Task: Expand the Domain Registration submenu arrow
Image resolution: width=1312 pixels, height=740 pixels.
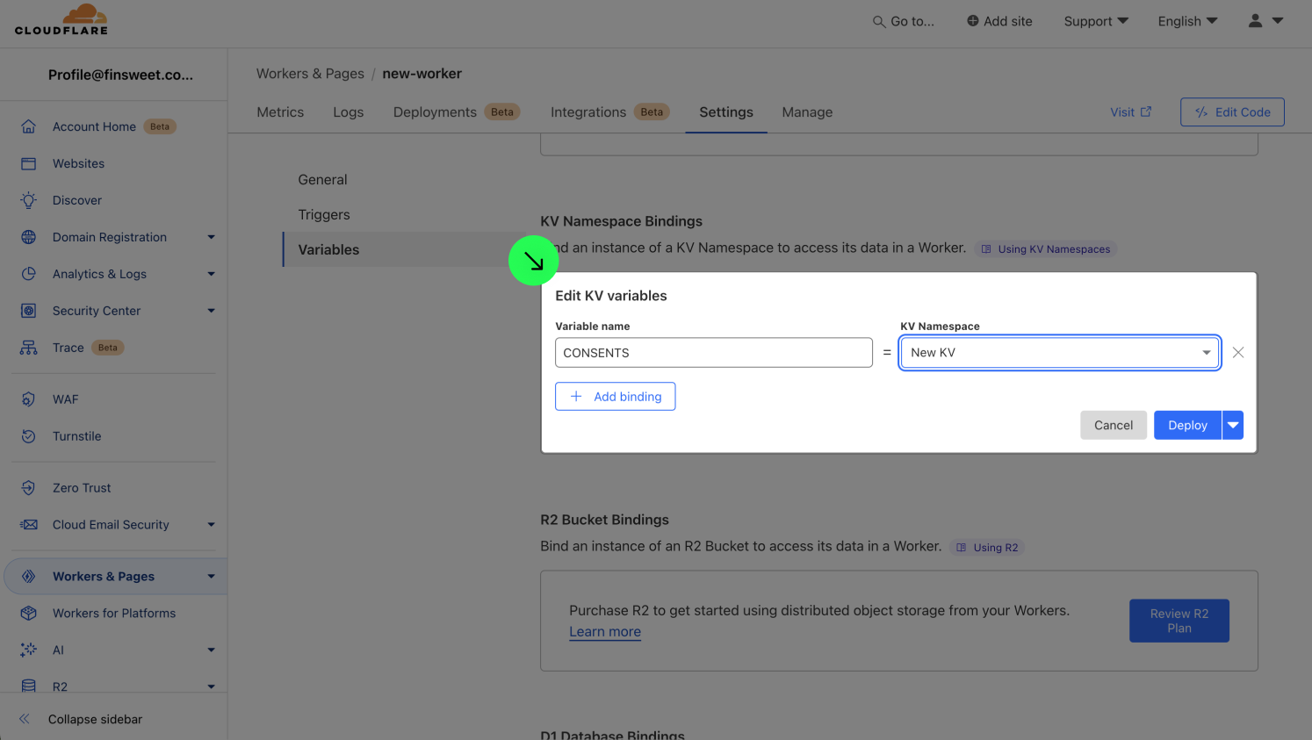Action: pos(212,237)
